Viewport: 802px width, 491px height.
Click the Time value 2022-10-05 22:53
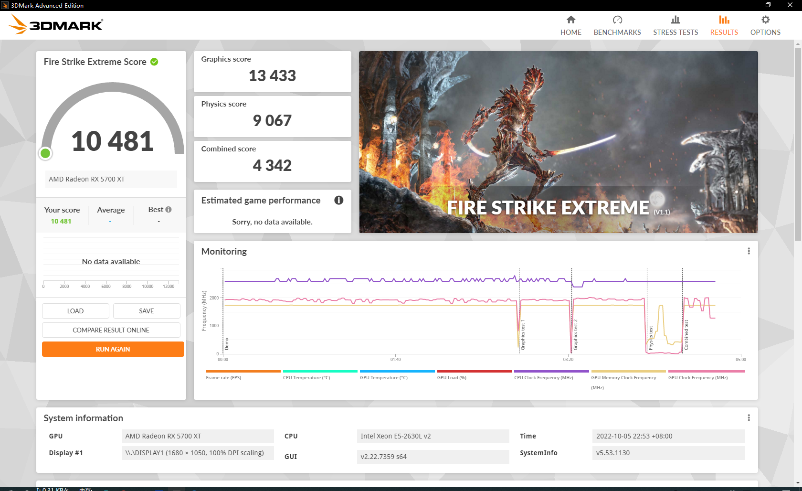point(668,436)
